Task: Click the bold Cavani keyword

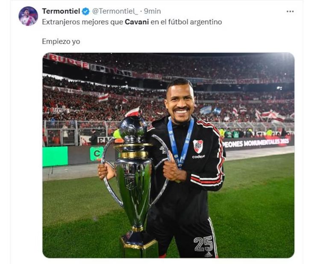Action: click(137, 22)
